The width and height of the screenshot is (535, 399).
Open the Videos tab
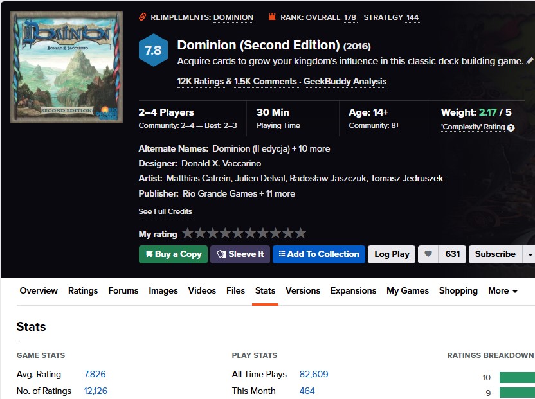tap(202, 291)
